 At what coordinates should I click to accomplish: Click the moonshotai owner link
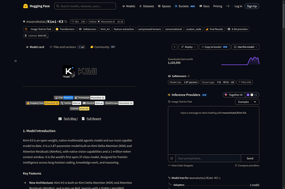(36, 21)
